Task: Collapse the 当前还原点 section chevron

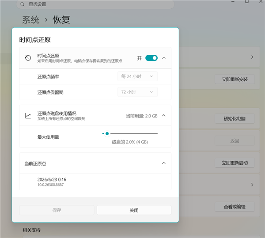Action: [163, 163]
